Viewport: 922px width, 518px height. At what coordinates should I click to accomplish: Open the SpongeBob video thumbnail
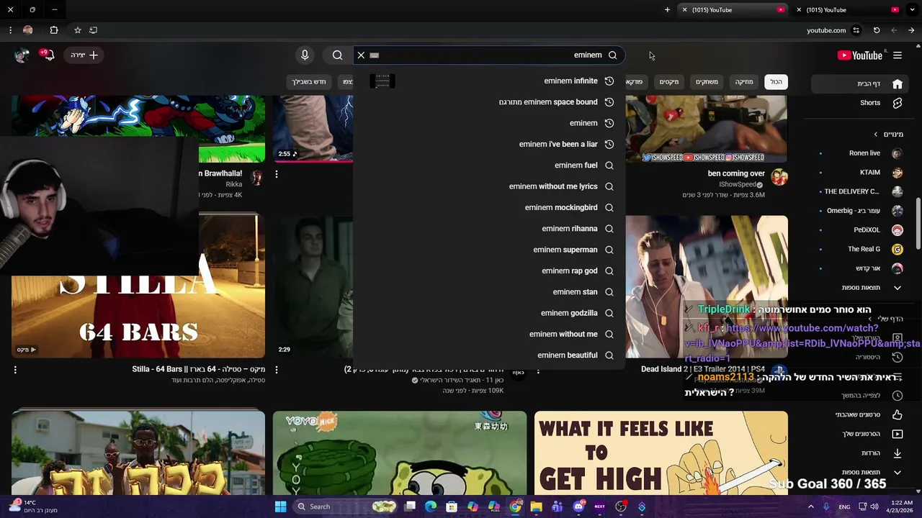400,453
